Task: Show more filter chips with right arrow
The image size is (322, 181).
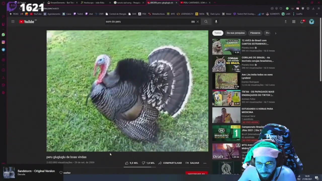Action: click(275, 33)
